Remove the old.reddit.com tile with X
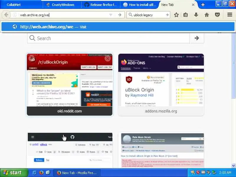Image resolution: width=236 pixels, height=177 pixels. point(107,58)
